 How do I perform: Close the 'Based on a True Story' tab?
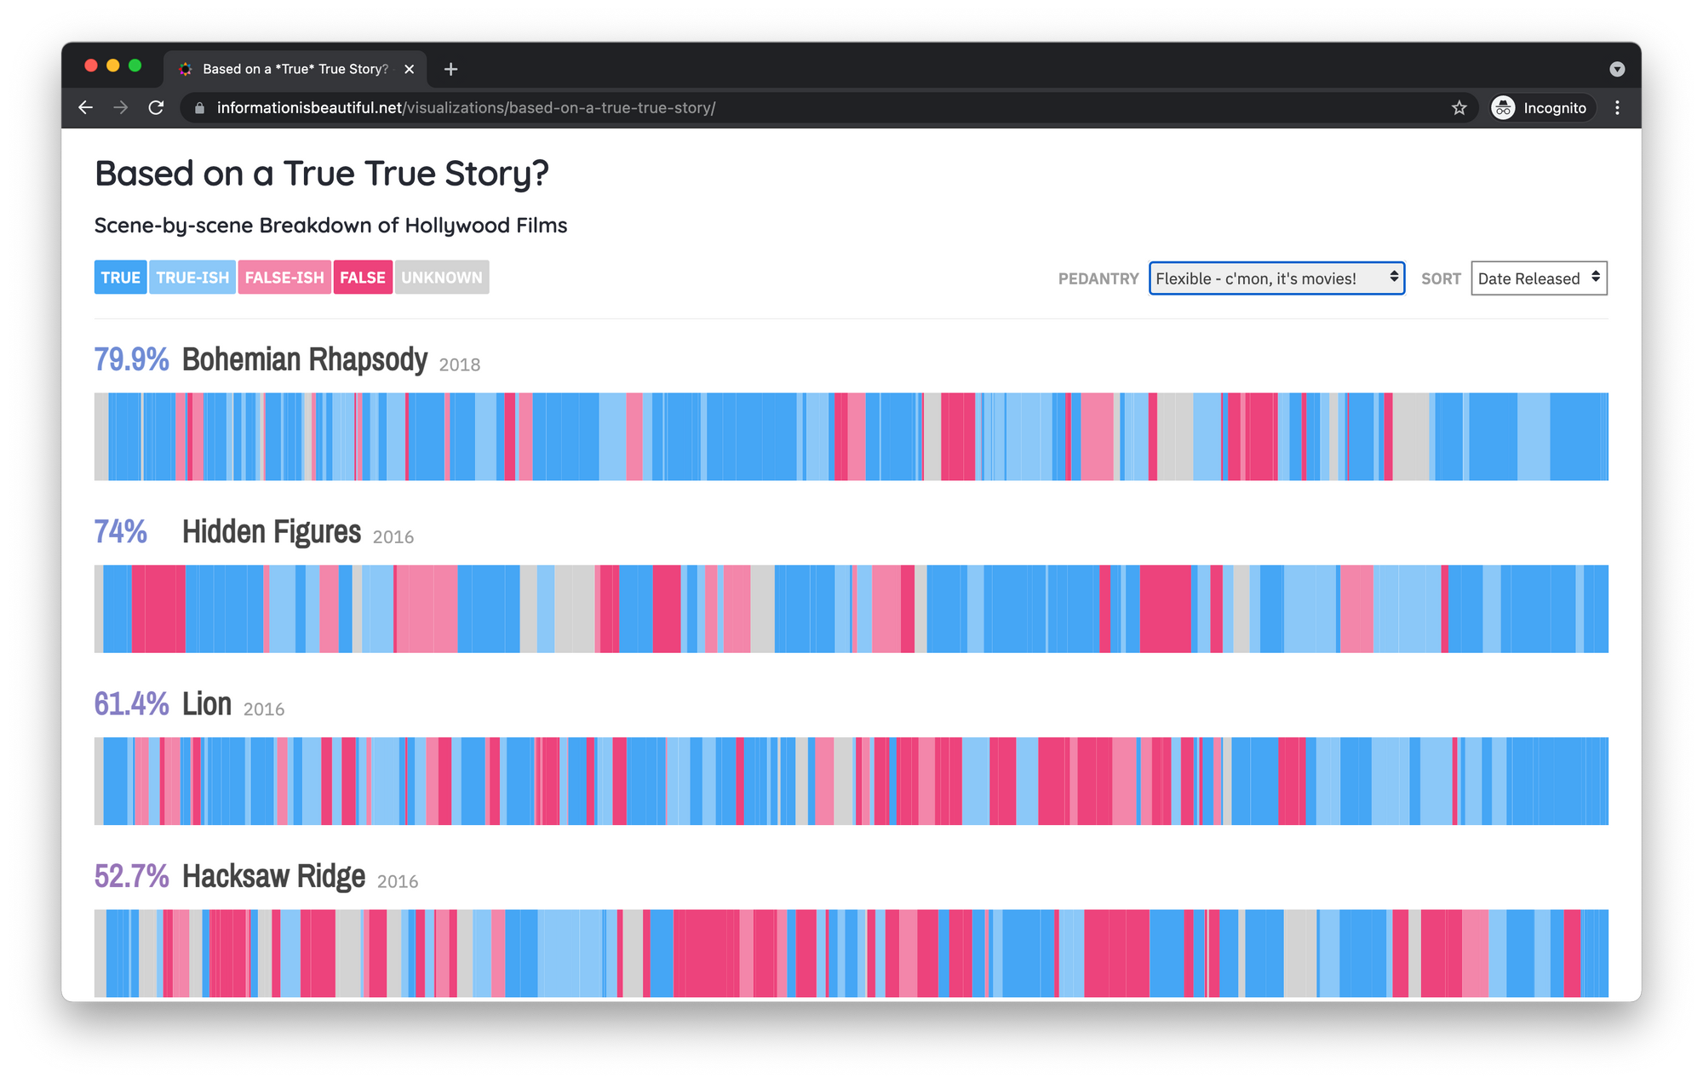410,69
